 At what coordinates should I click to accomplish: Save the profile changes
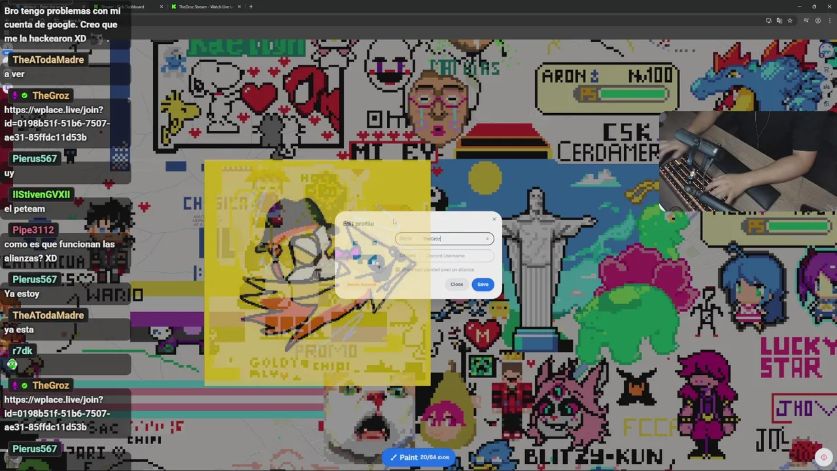[483, 284]
